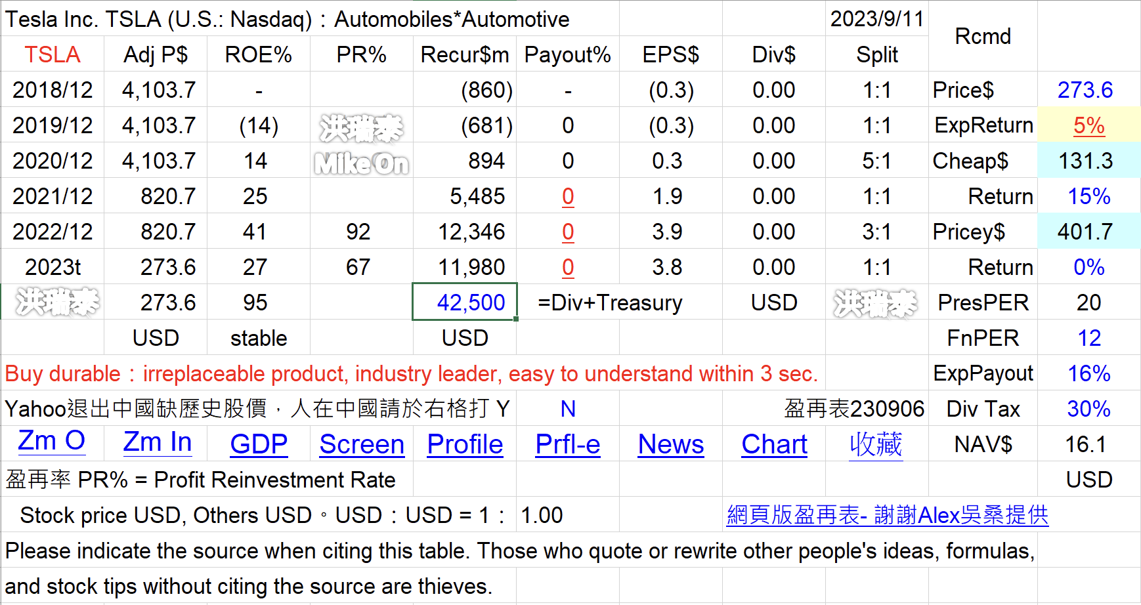Viewport: 1141px width, 605px height.
Task: Select the red TSLA ticker cell
Action: (x=53, y=54)
